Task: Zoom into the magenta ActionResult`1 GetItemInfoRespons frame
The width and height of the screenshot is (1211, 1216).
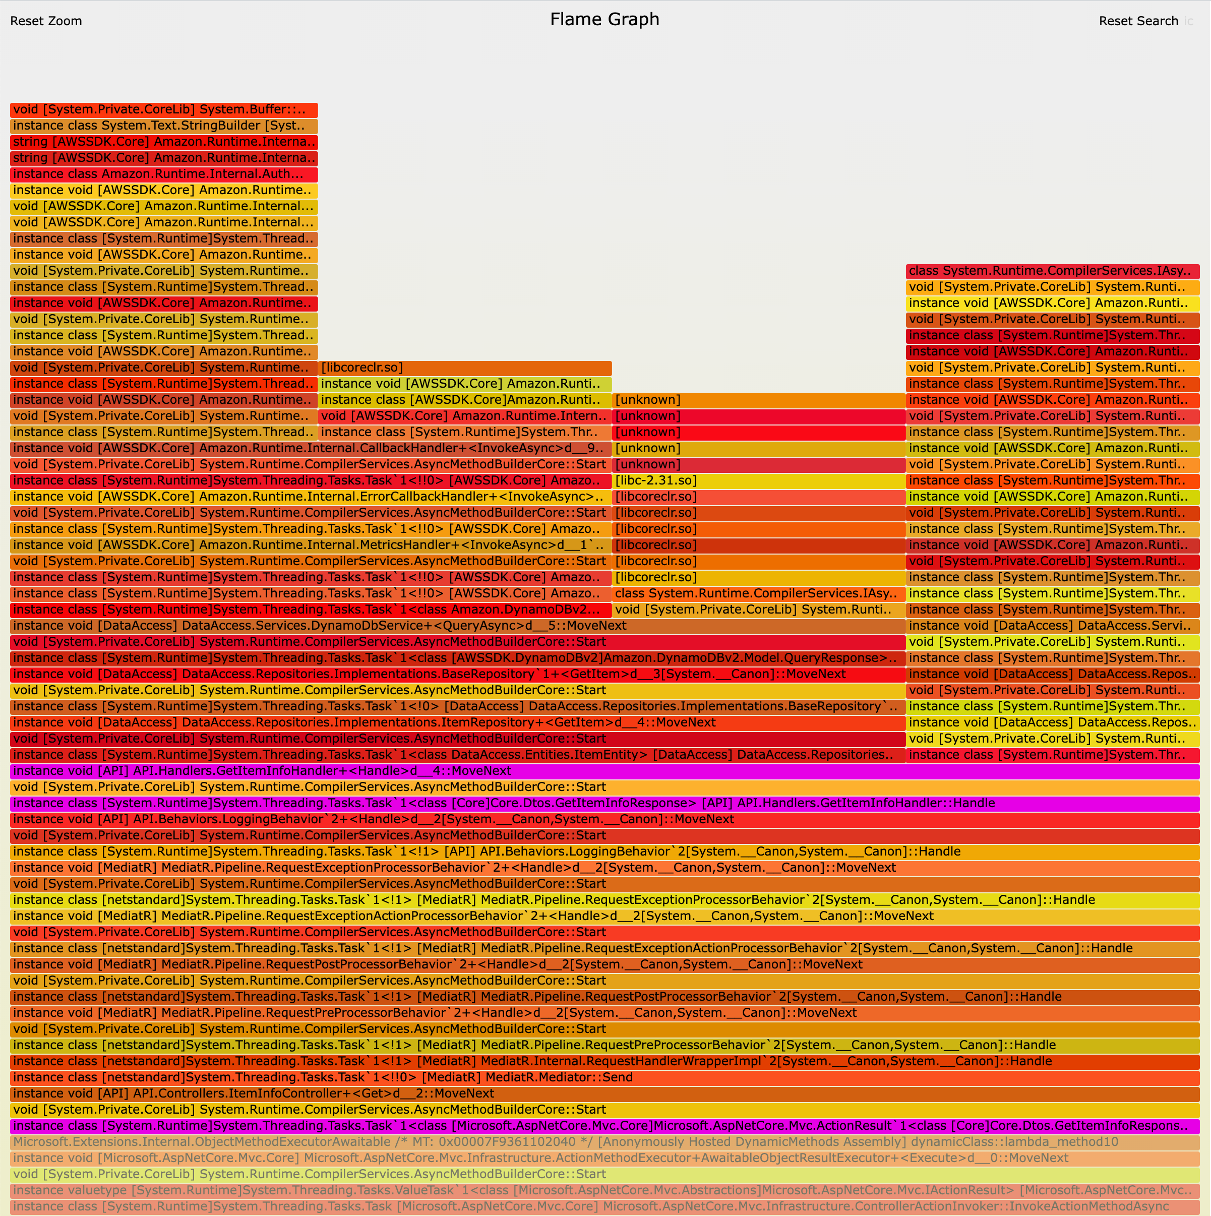Action: 605,1126
